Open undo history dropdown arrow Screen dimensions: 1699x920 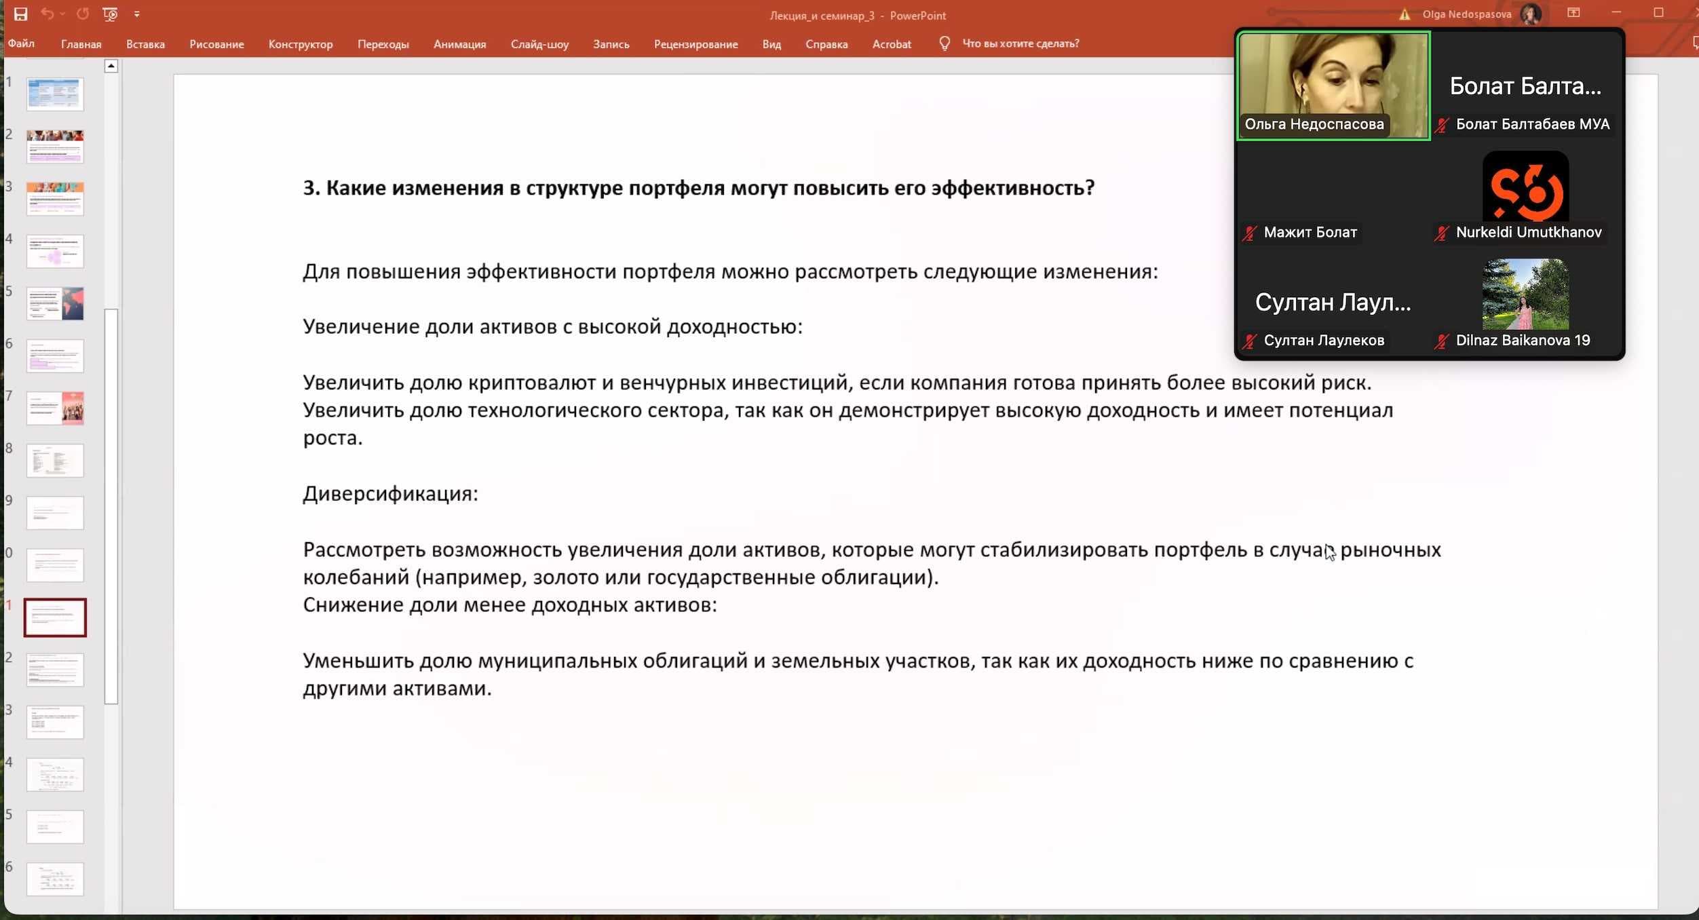(x=62, y=14)
